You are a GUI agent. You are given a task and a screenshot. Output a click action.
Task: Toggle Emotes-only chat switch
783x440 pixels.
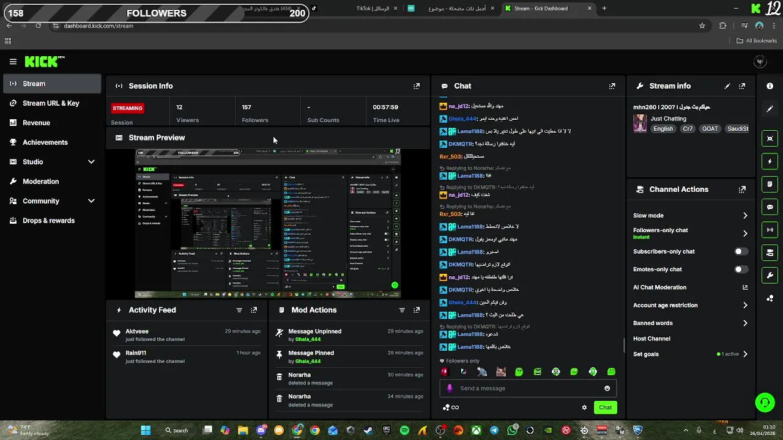[x=741, y=269]
